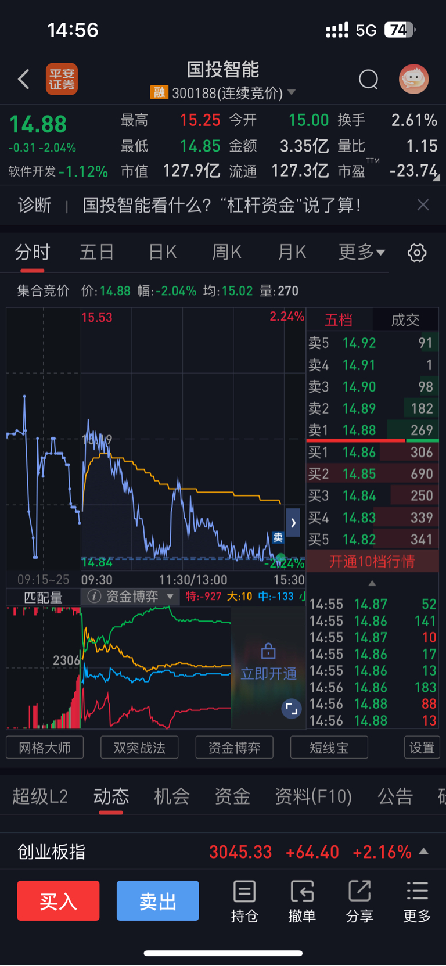Click the blue 卖出 button
This screenshot has height=966, width=446.
(157, 901)
